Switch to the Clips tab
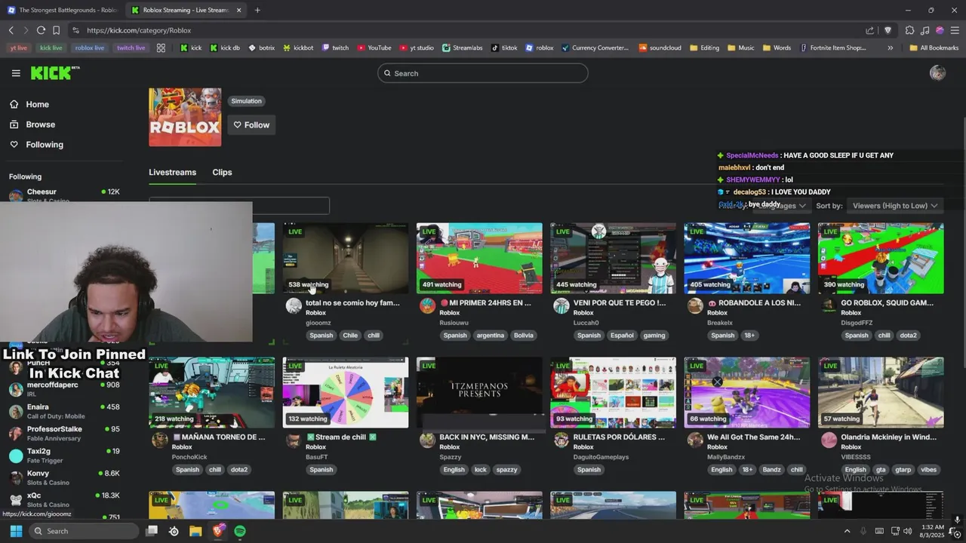This screenshot has width=966, height=543. pos(222,172)
